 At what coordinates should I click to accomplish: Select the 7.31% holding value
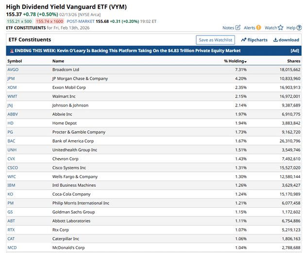241,70
